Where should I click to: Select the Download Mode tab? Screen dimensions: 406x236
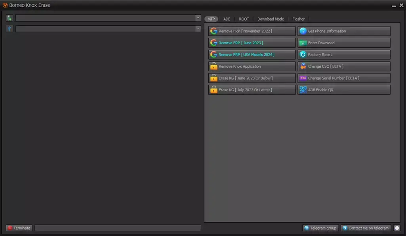(271, 19)
